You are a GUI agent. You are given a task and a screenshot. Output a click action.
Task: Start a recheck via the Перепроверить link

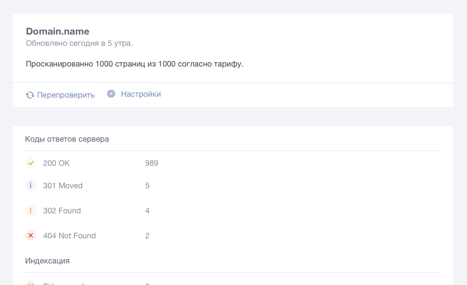pyautogui.click(x=66, y=95)
